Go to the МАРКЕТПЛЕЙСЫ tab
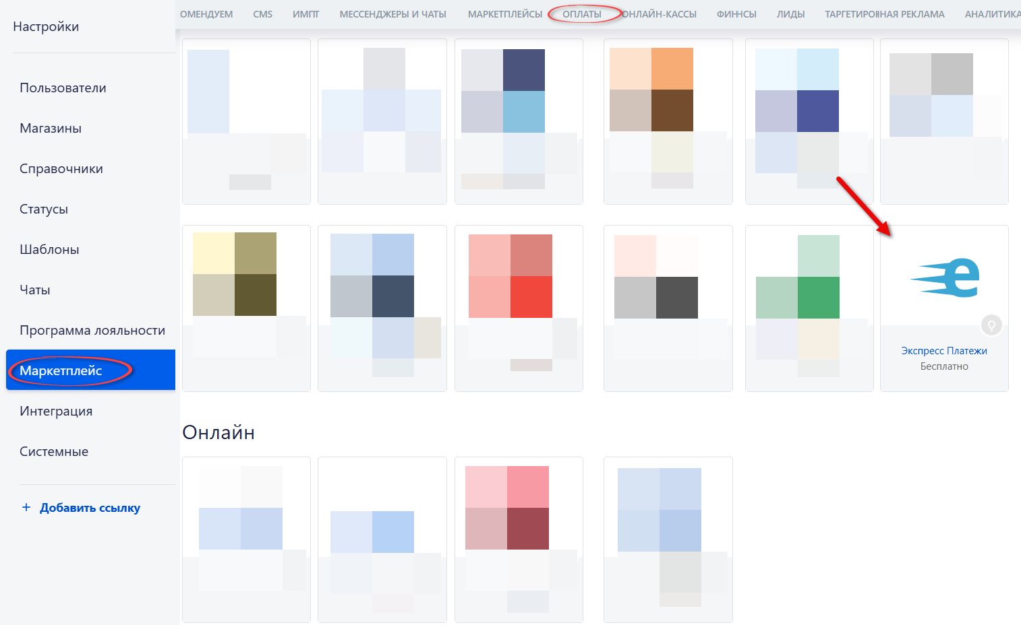1021x625 pixels. (504, 14)
